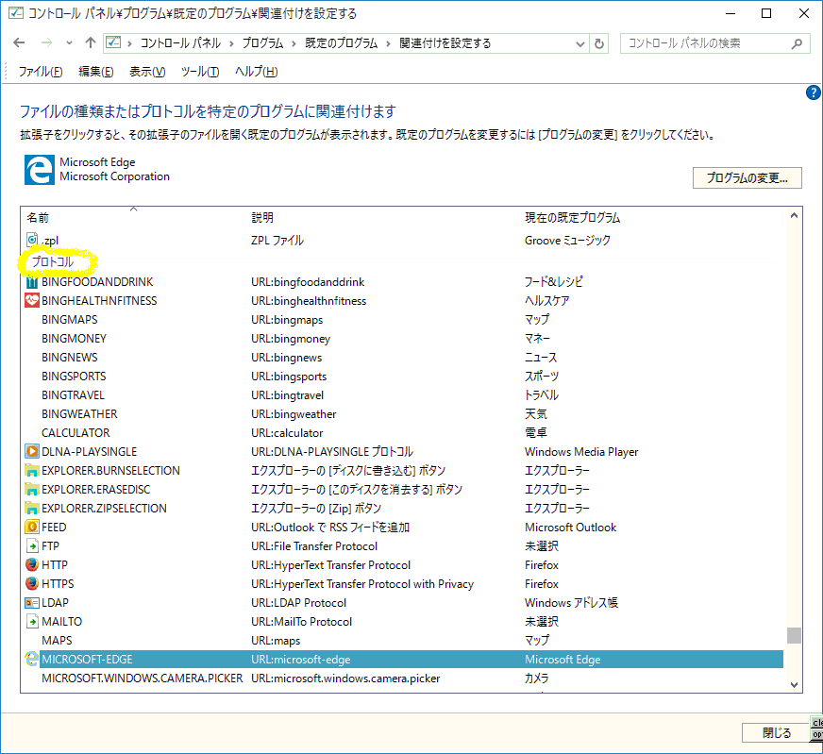Click the Windows Media Player program cell

click(581, 452)
